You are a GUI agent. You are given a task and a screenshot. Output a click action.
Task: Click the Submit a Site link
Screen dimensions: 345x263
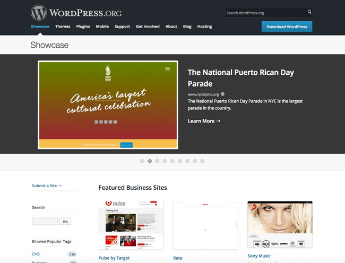[47, 186]
